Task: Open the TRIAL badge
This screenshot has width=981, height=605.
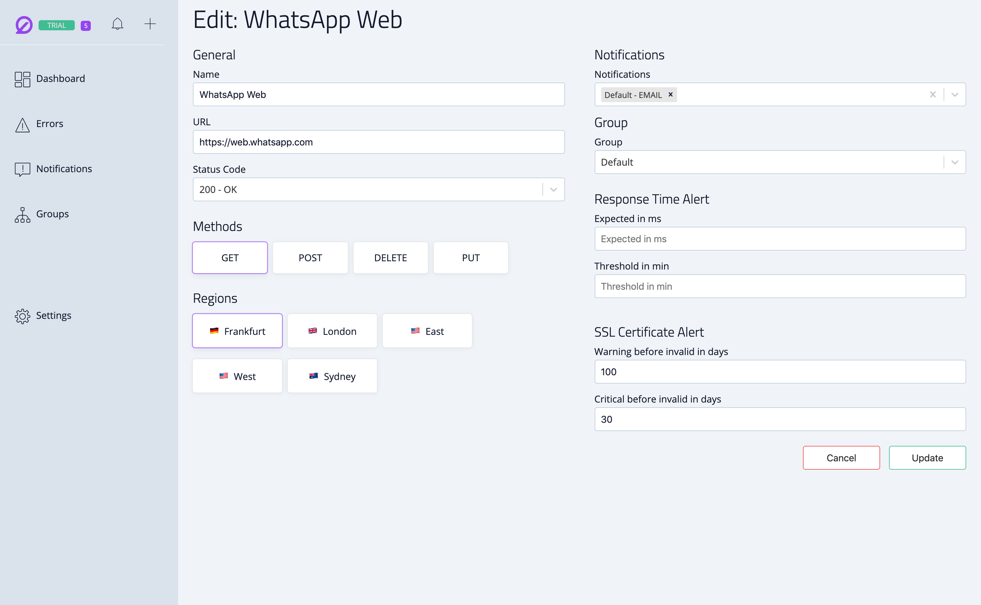Action: click(56, 25)
